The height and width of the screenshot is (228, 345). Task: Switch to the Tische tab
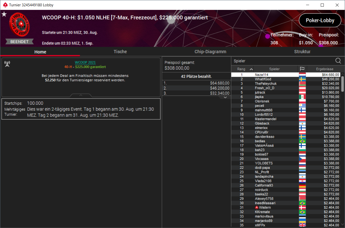point(120,52)
